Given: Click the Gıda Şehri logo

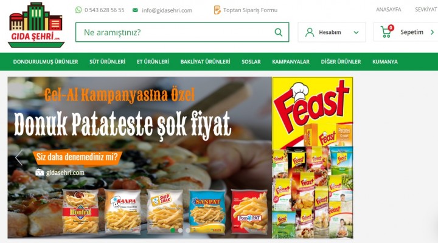Looking at the screenshot, I should (x=36, y=25).
